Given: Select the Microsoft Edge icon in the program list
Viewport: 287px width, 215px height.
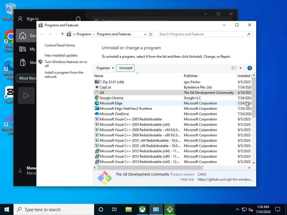Looking at the screenshot, I should pyautogui.click(x=97, y=103).
